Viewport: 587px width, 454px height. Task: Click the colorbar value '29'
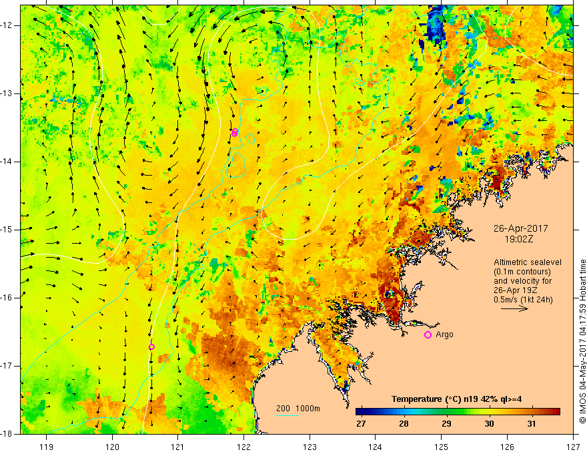[446, 424]
